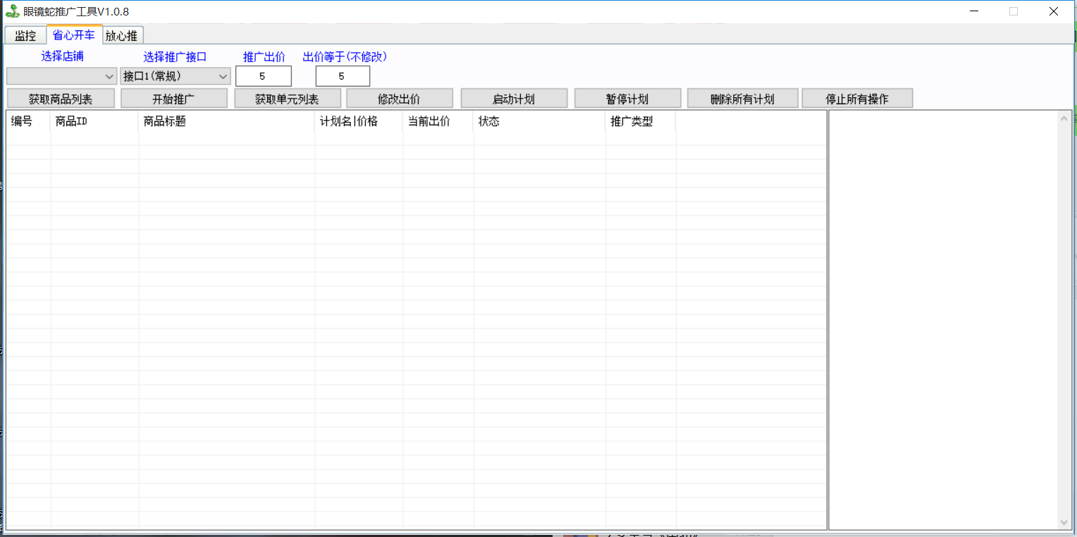Viewport: 1077px width, 537px height.
Task: Click 获取单元列表 button
Action: click(x=287, y=99)
